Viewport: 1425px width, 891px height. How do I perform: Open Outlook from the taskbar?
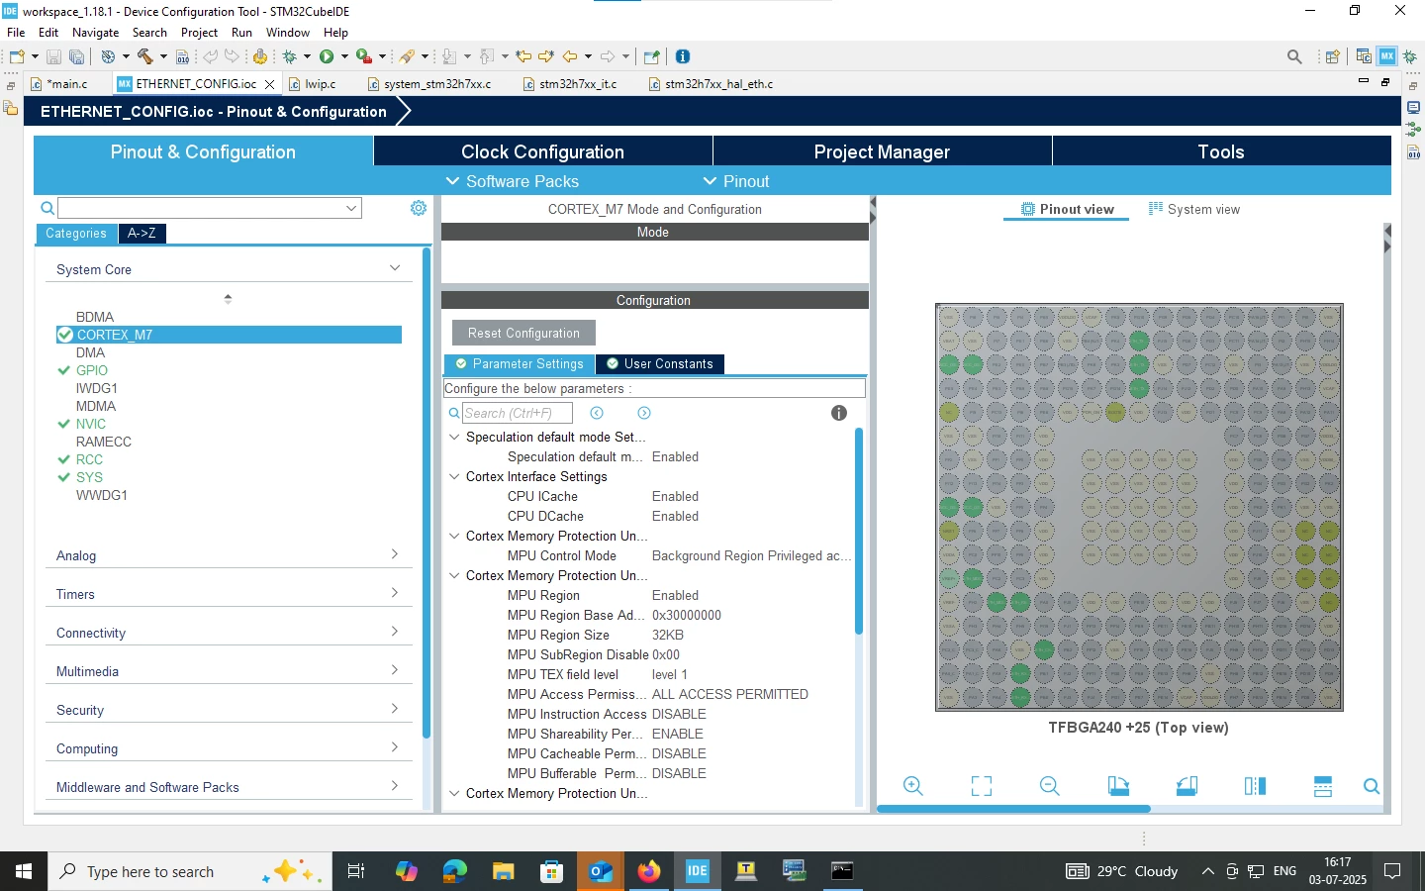coord(601,871)
